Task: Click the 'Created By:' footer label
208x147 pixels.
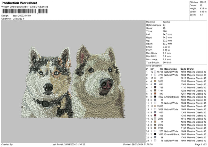Action: coord(7,145)
